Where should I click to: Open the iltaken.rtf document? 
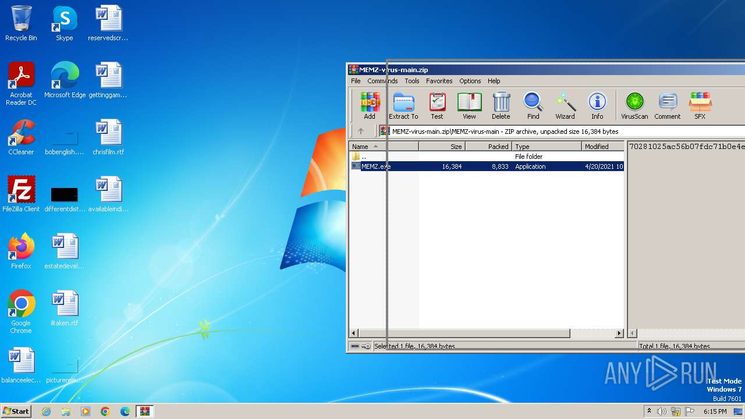pyautogui.click(x=65, y=308)
